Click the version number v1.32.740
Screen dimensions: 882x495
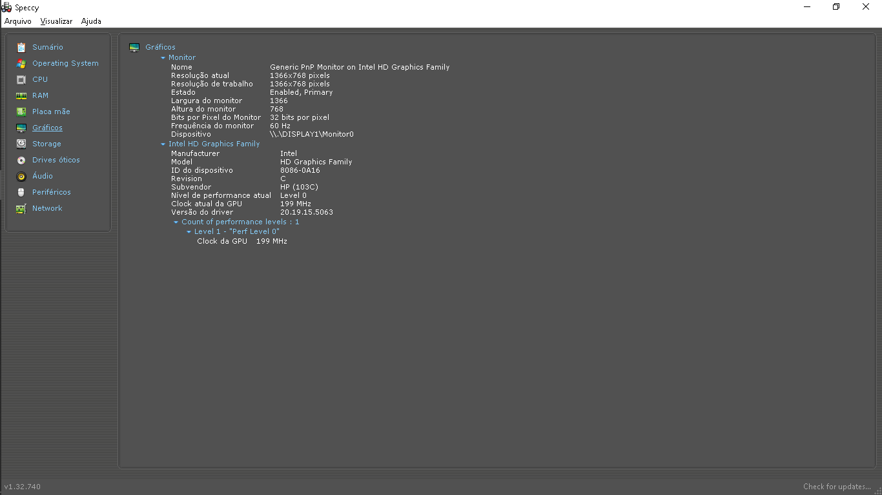pyautogui.click(x=23, y=487)
